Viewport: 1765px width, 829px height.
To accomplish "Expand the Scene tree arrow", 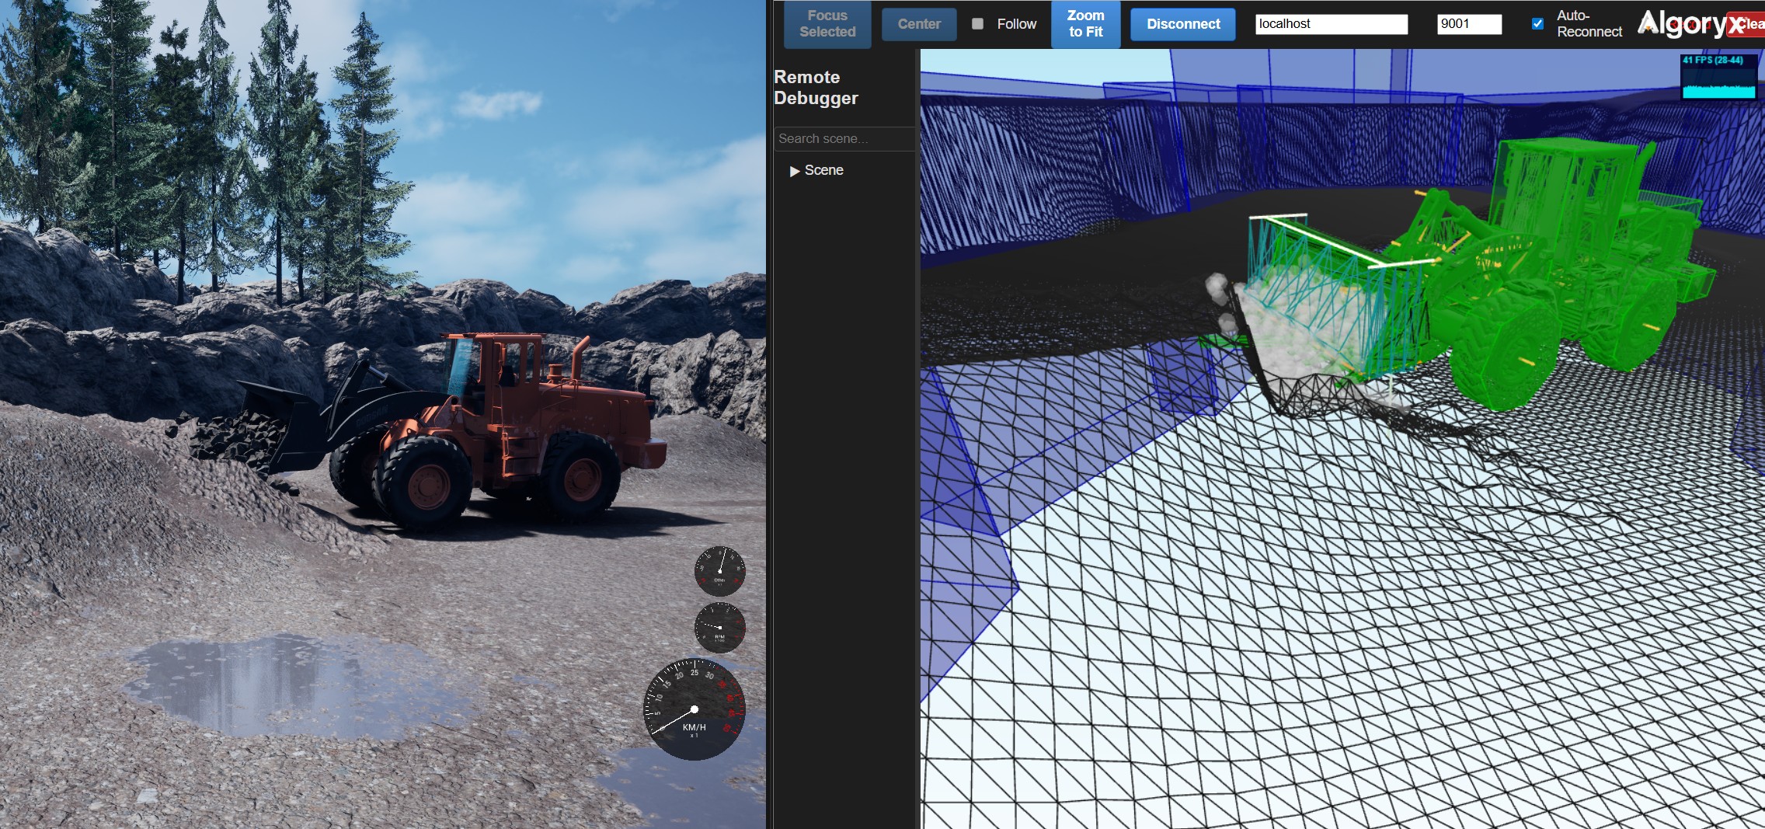I will click(x=794, y=171).
